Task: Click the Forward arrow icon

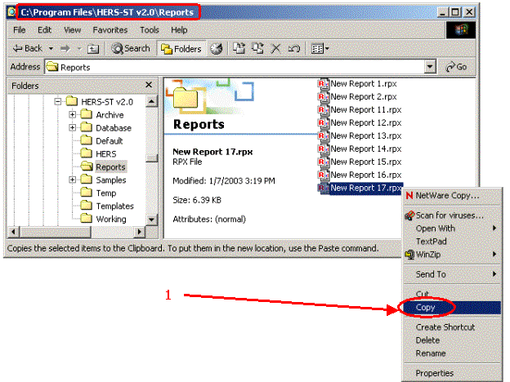Action: click(x=65, y=48)
